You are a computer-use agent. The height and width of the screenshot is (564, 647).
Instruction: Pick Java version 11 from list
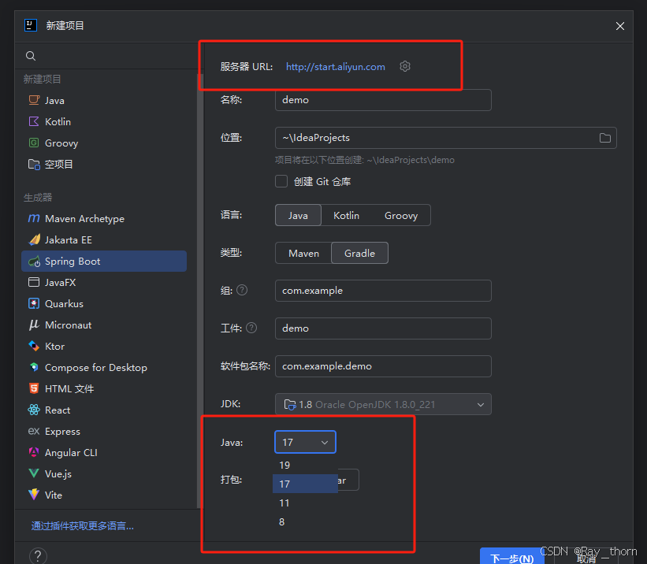click(305, 503)
